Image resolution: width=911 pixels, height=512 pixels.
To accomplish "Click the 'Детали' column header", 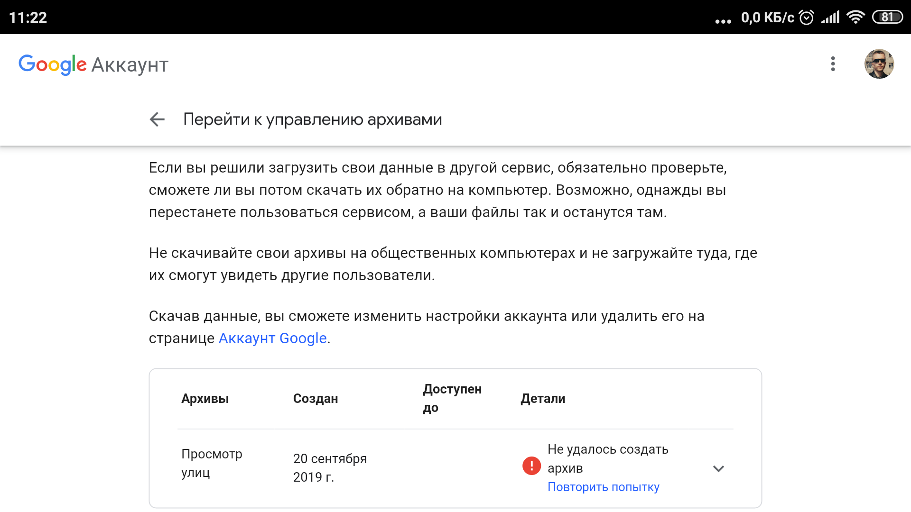I will coord(543,399).
